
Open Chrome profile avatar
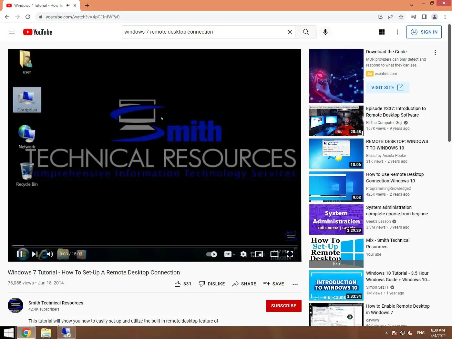[x=435, y=17]
